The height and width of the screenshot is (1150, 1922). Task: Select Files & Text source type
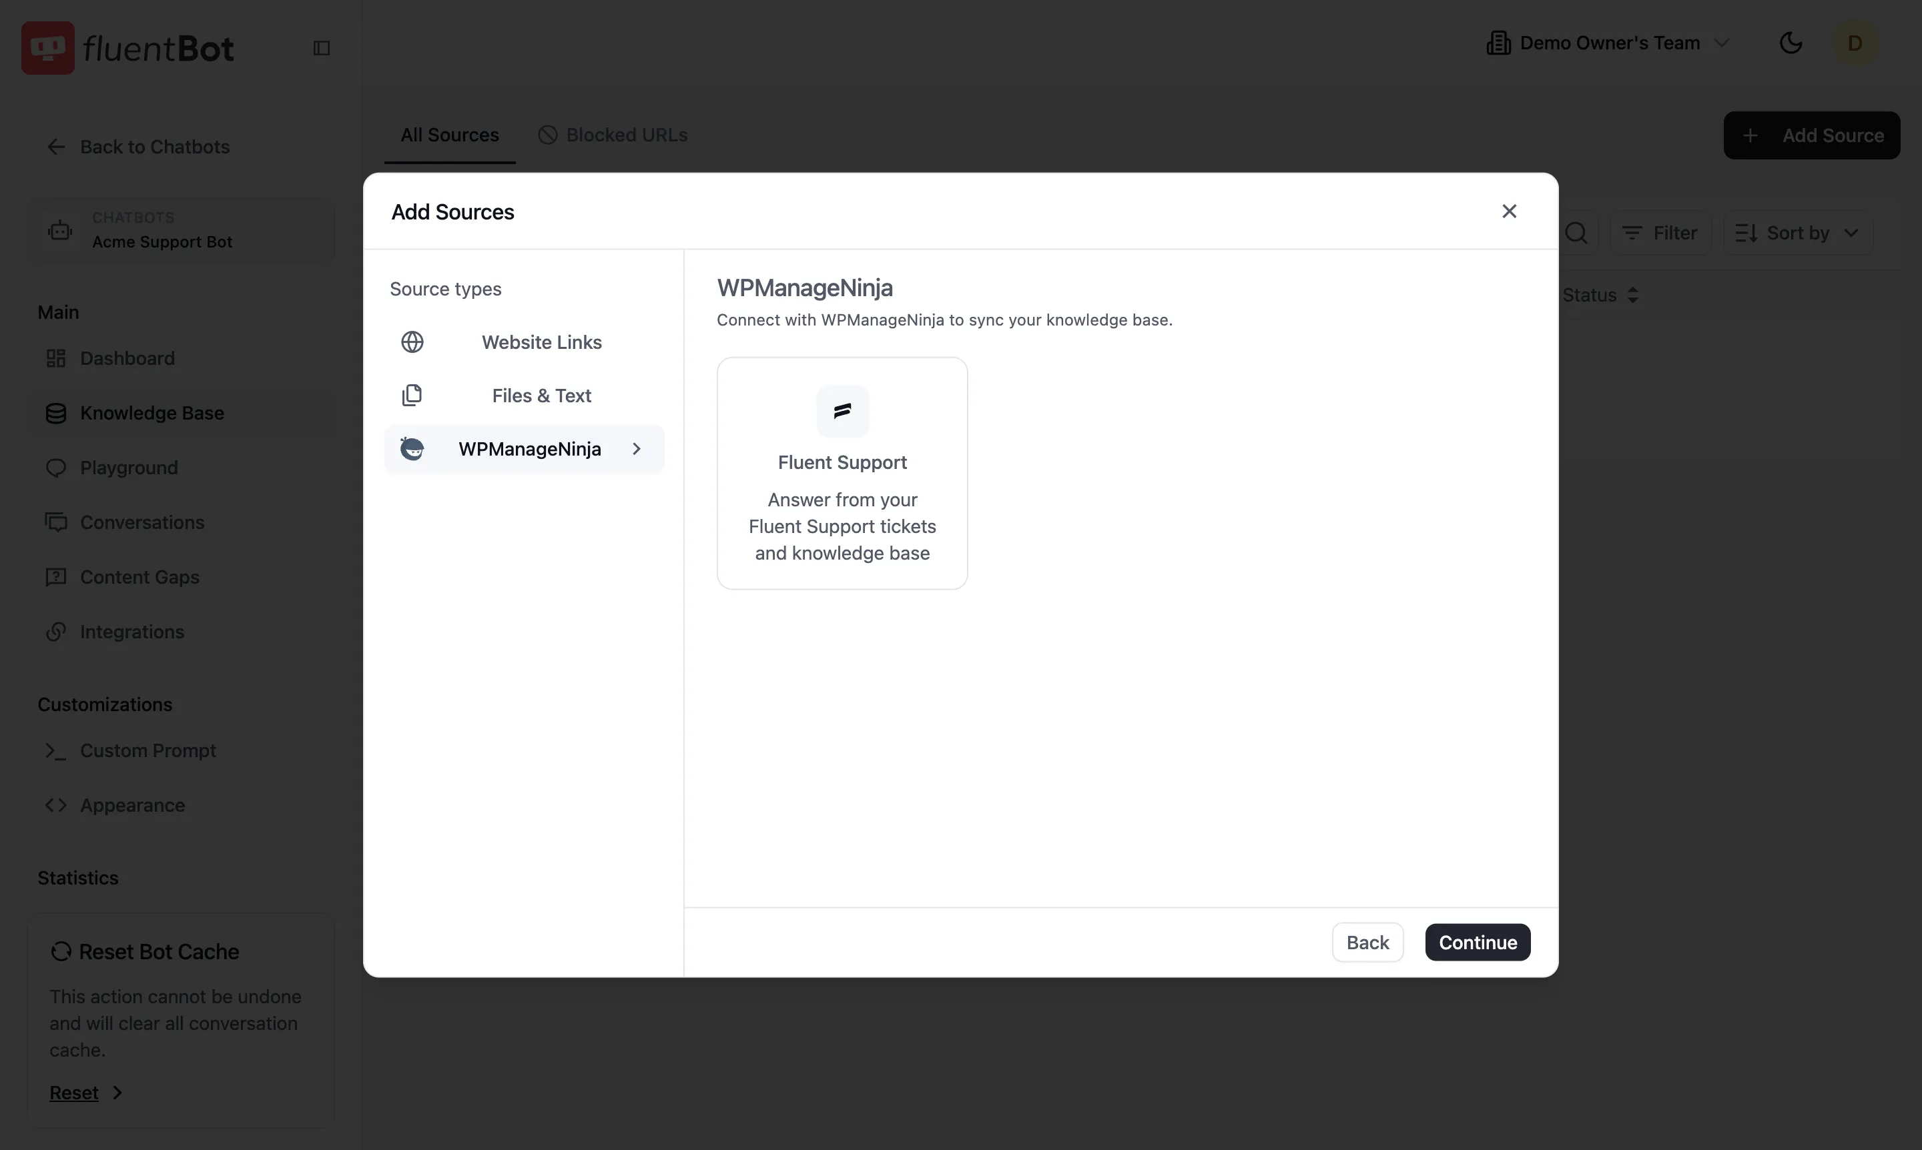click(x=524, y=395)
